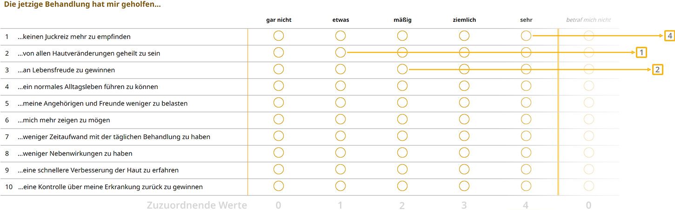The height and width of the screenshot is (210, 675).
Task: Mark 'ziemlich' for normales Alltagsleben
Action: click(x=464, y=86)
